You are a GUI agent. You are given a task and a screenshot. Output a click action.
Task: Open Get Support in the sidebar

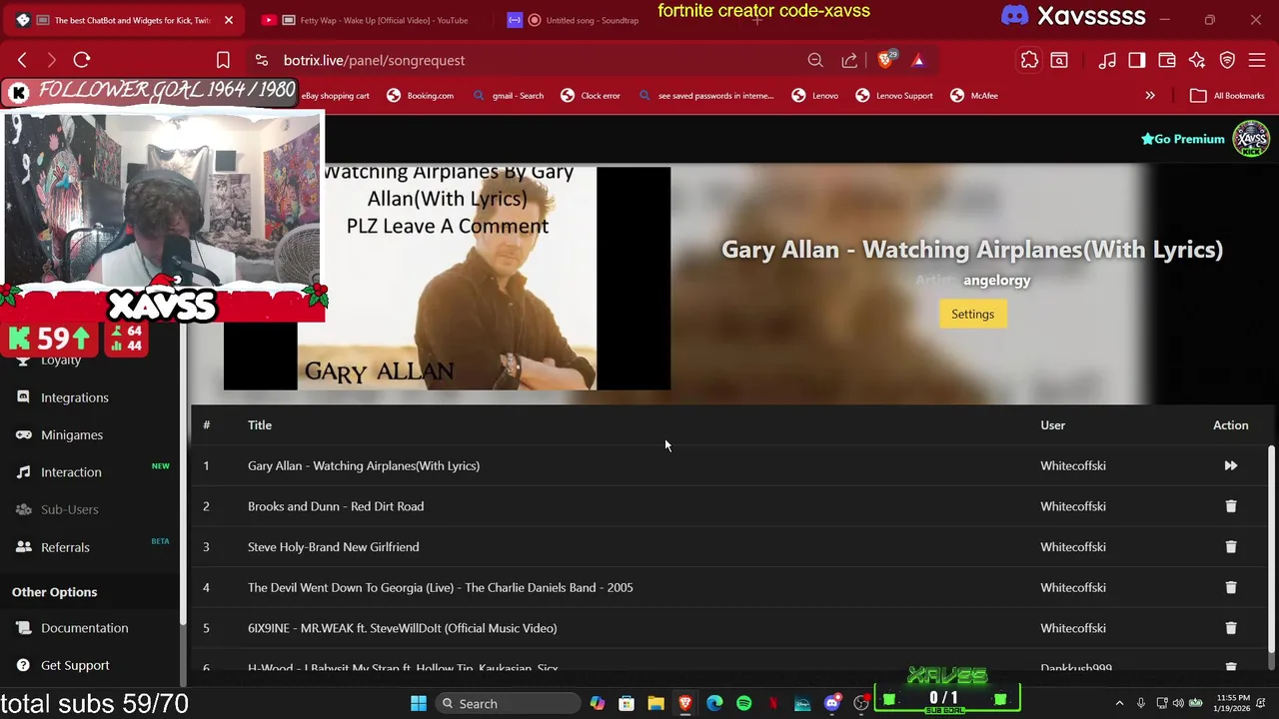(x=75, y=665)
